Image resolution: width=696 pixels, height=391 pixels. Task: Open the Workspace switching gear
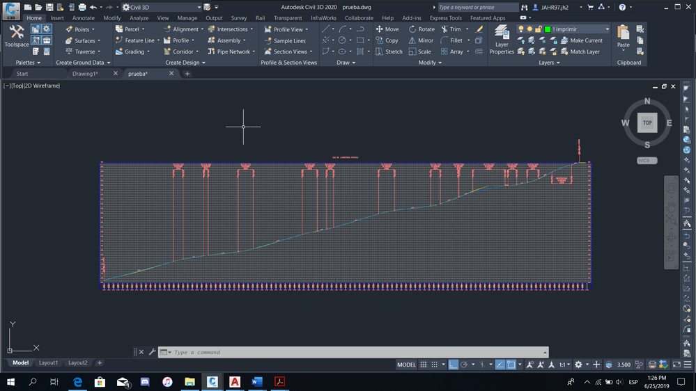(578, 365)
